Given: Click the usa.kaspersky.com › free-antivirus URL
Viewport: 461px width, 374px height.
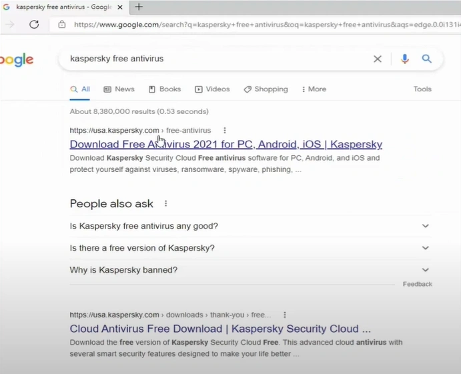Looking at the screenshot, I should coord(140,130).
